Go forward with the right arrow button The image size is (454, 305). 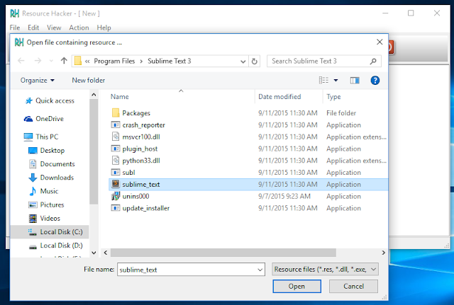pyautogui.click(x=38, y=61)
